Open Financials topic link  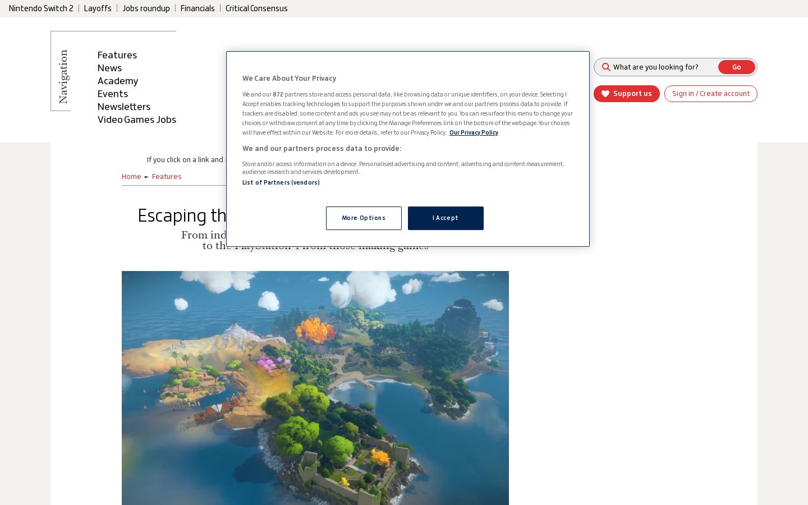click(198, 8)
